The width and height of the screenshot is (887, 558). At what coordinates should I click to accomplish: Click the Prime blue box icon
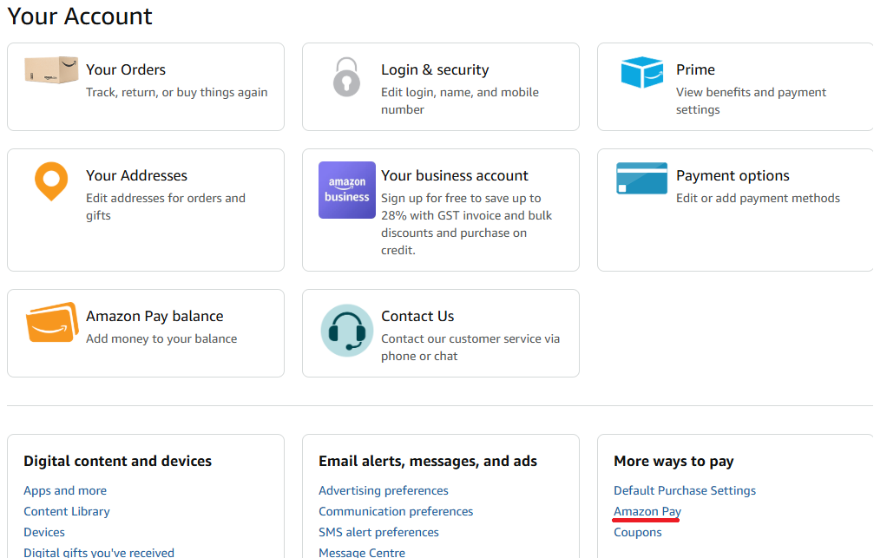pyautogui.click(x=642, y=72)
